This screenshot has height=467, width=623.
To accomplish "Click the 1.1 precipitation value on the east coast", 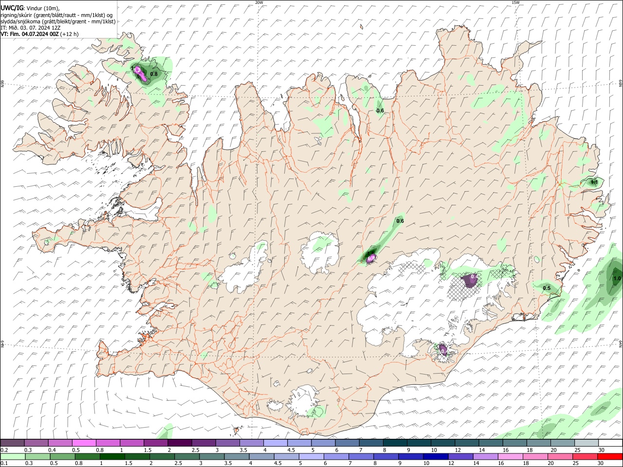I will pyautogui.click(x=594, y=182).
